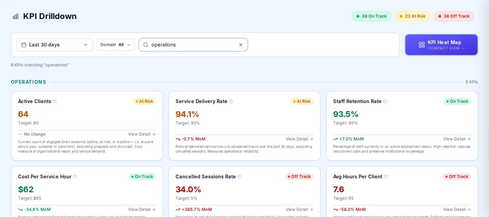Clear the operations search text
Viewport: 489px width, 217px height.
(x=241, y=45)
